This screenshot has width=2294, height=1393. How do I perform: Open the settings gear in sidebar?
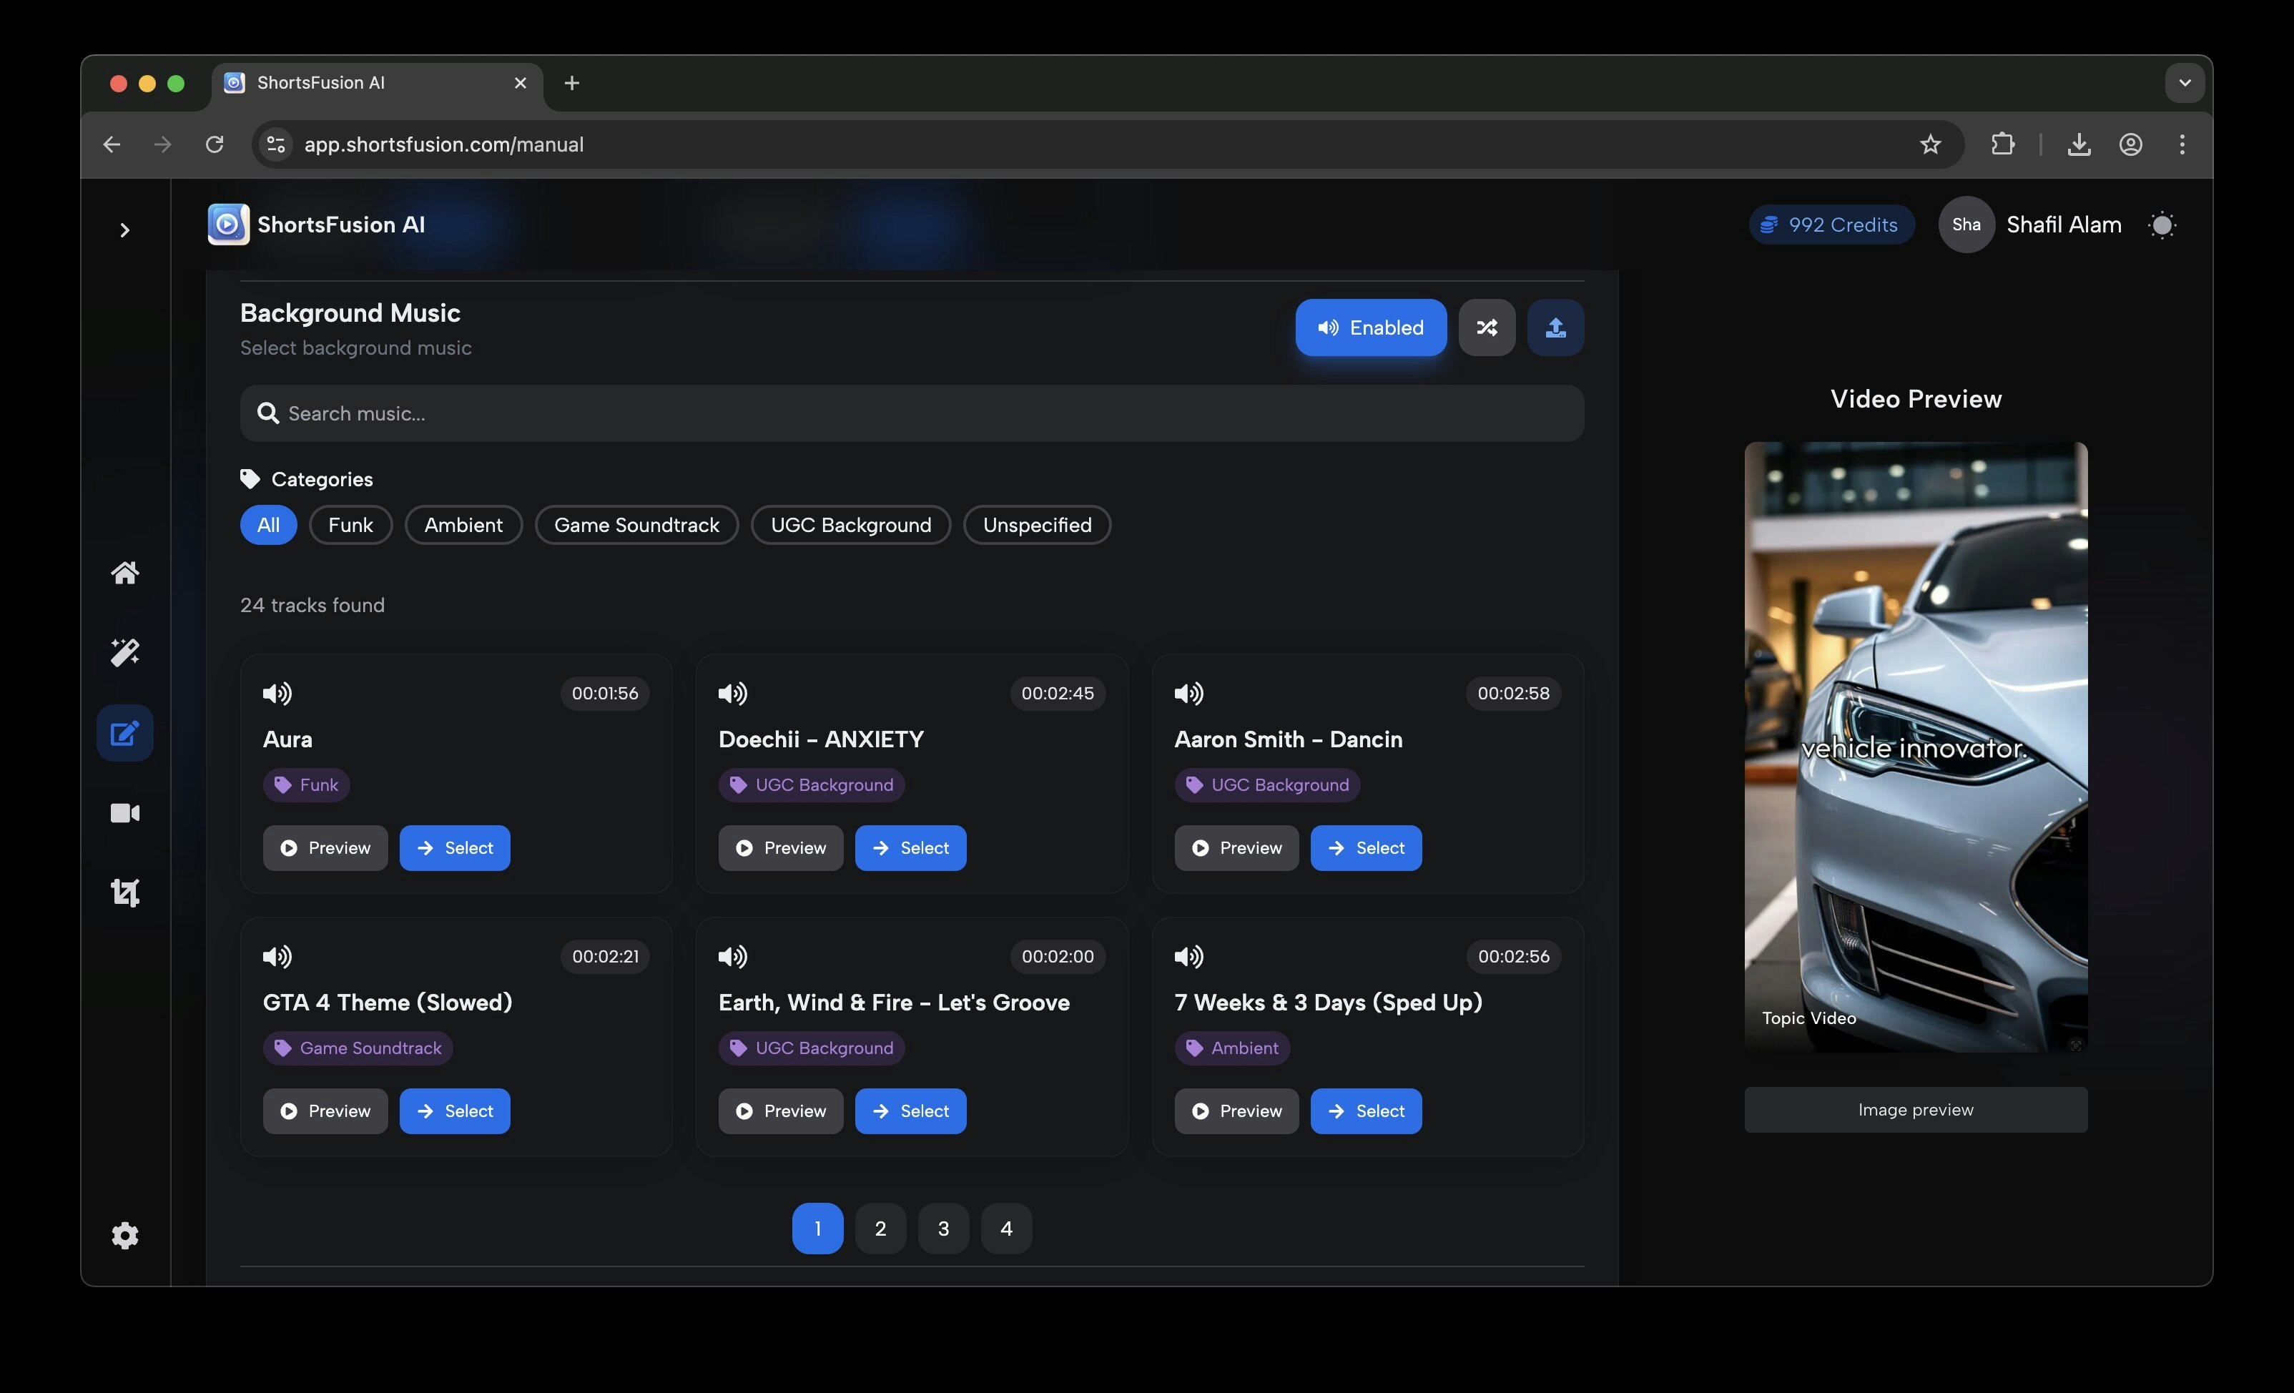[124, 1236]
